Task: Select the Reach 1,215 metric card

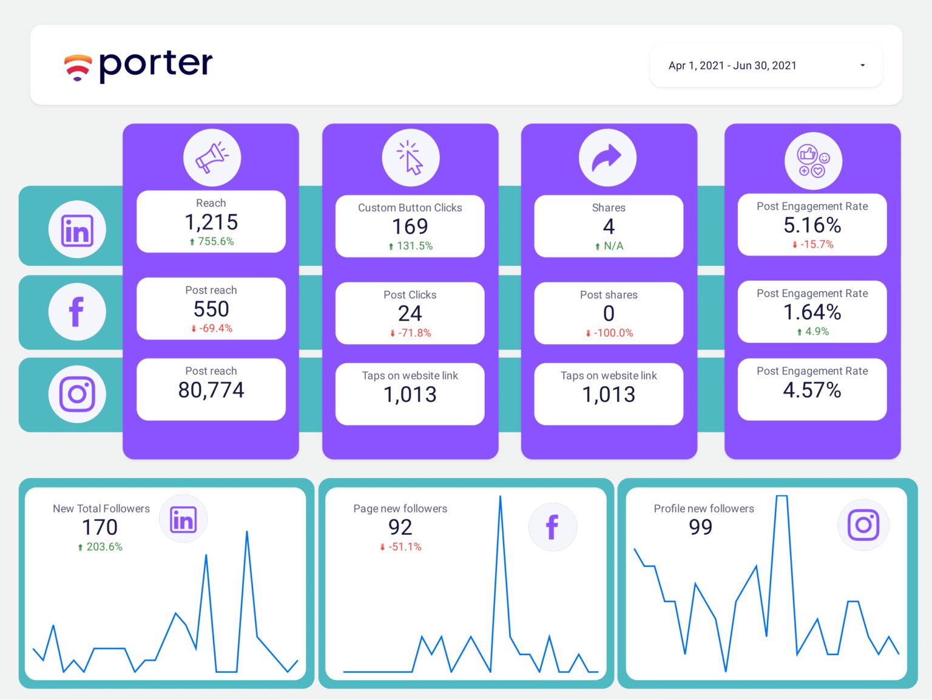Action: click(x=211, y=221)
